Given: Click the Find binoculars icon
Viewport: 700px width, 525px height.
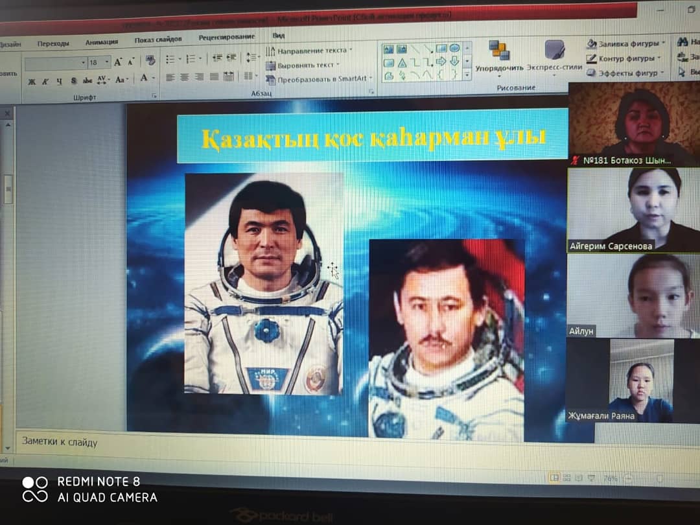Looking at the screenshot, I should click(682, 42).
